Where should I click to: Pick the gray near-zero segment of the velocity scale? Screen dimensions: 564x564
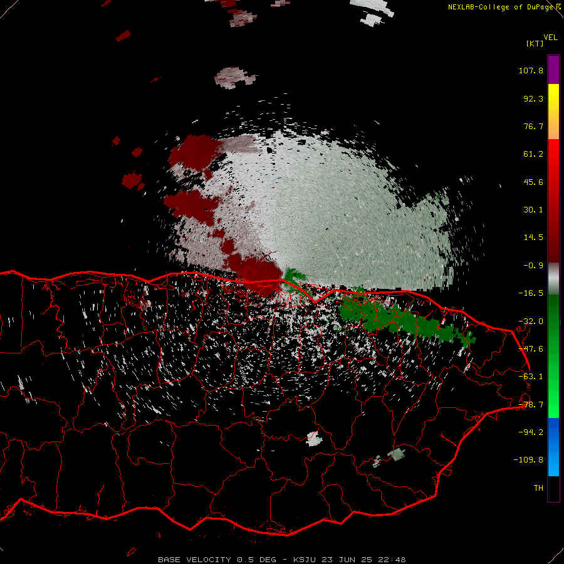coord(553,279)
